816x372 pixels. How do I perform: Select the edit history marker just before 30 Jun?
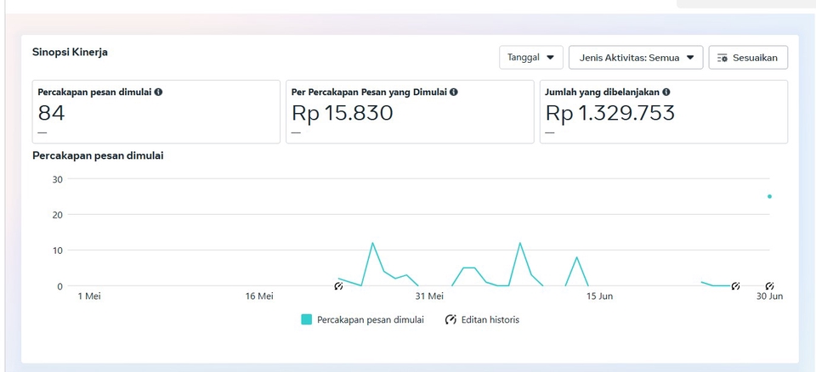pos(735,286)
